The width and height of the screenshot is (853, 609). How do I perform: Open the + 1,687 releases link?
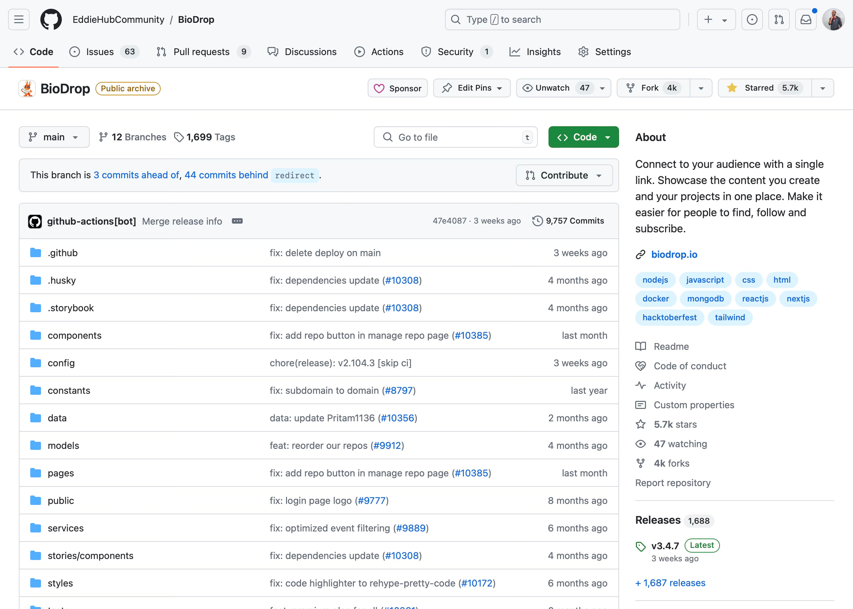670,583
